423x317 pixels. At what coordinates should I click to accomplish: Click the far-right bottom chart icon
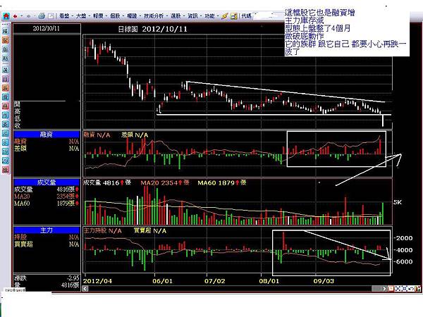418,288
